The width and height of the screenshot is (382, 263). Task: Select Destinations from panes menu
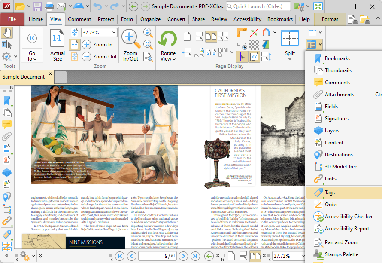[339, 155]
